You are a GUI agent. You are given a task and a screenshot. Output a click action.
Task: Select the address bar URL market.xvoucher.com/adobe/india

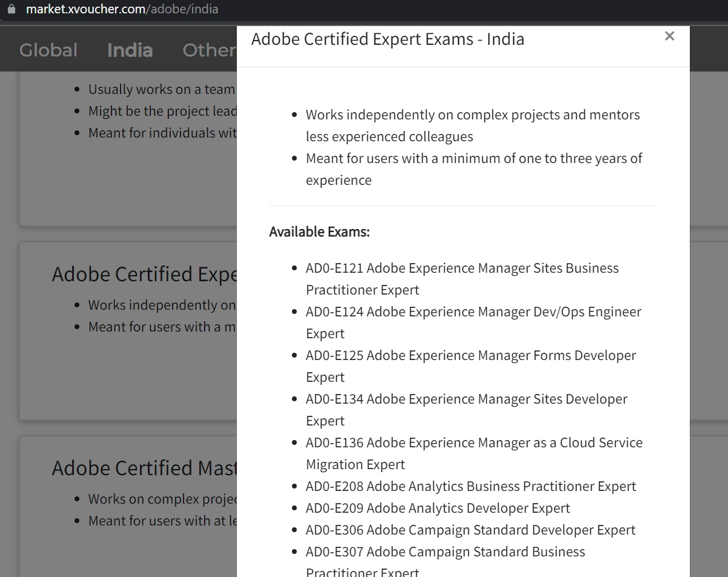coord(122,10)
